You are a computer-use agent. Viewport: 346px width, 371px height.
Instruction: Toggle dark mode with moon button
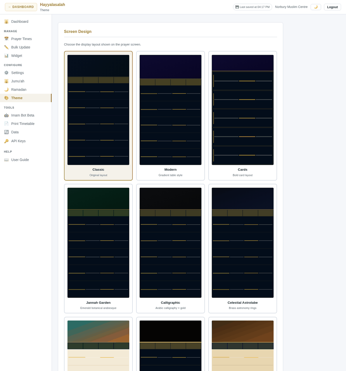coord(316,7)
